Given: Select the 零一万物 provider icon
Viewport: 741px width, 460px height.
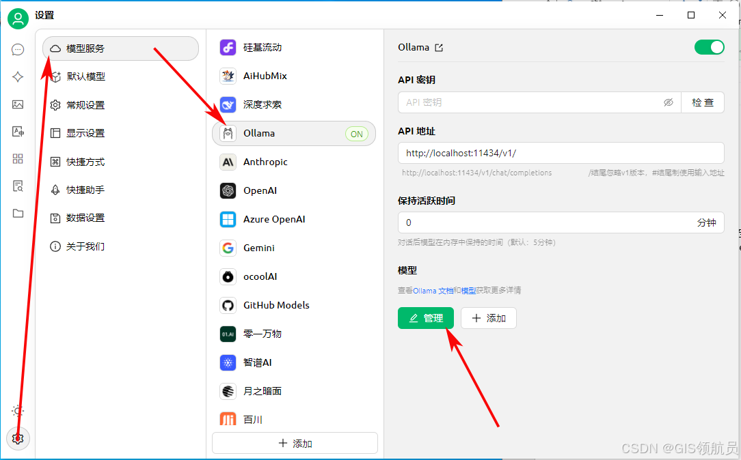Looking at the screenshot, I should click(228, 334).
